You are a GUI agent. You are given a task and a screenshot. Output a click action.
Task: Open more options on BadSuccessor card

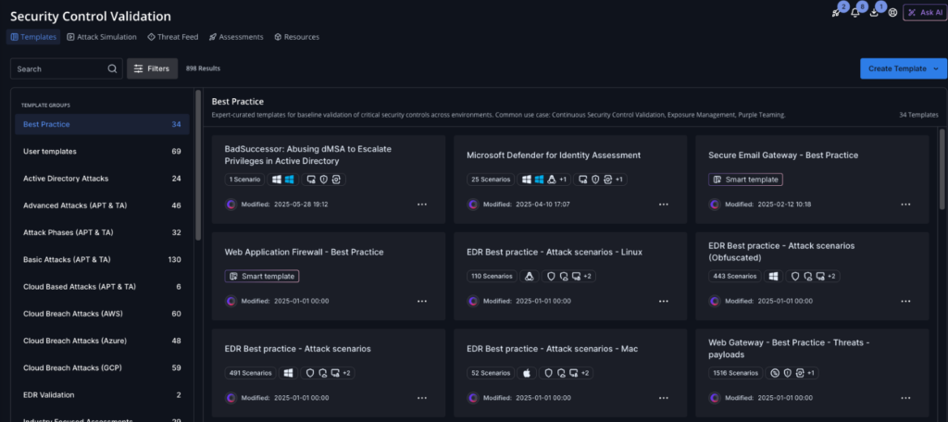pyautogui.click(x=422, y=205)
